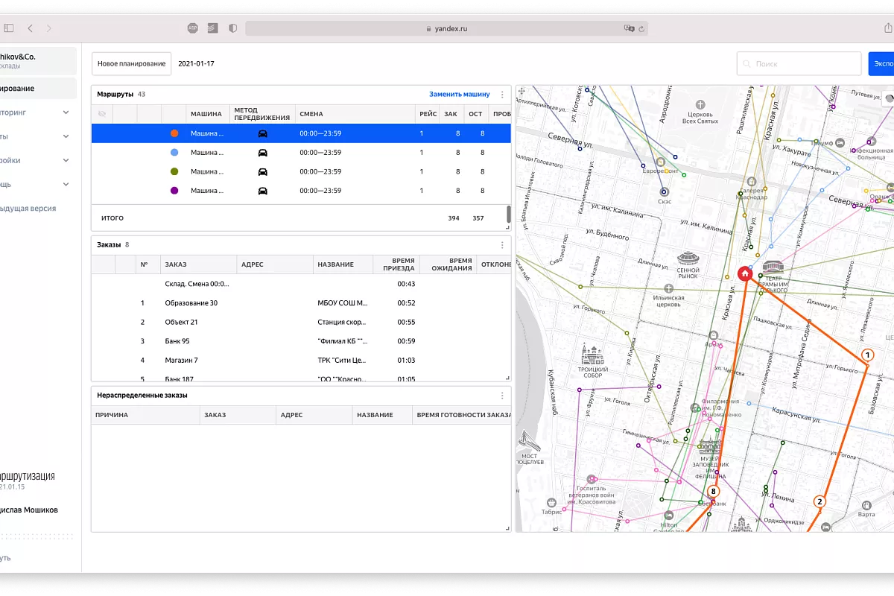Click car icon in the light-blue route row
This screenshot has width=894, height=596.
click(x=262, y=153)
